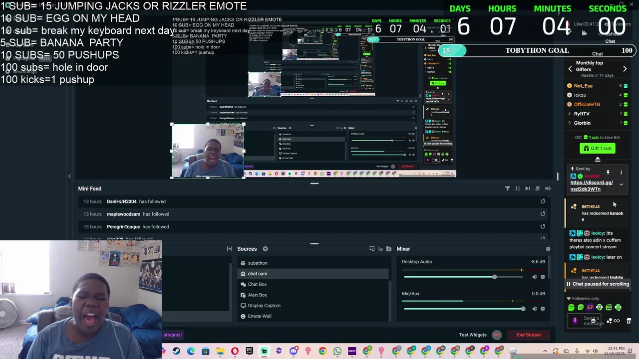Mute the Desktop Audio channel
This screenshot has width=639, height=359.
[x=535, y=277]
